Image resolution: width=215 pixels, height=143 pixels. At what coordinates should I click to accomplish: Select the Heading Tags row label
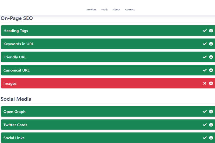click(x=16, y=31)
